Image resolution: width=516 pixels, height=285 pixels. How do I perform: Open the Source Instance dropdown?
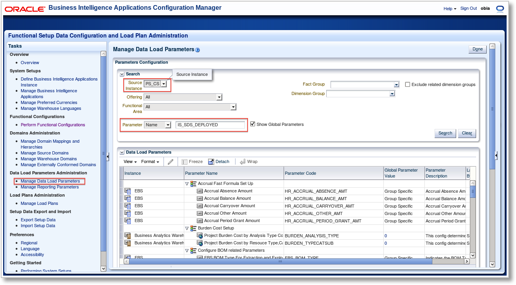coord(164,84)
